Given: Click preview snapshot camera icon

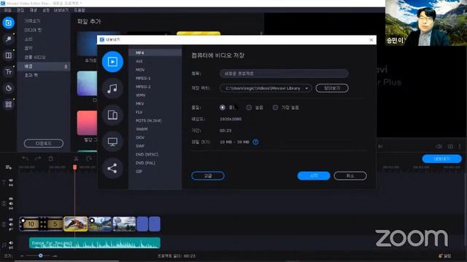Looking at the screenshot, I should tap(450, 146).
